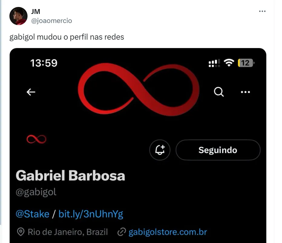Screen dimensions: 282x243
Task: Click the JM display name
Action: 36,11
